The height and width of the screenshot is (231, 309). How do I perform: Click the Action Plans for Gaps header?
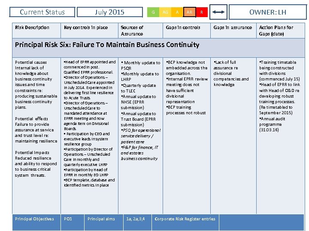(276, 30)
